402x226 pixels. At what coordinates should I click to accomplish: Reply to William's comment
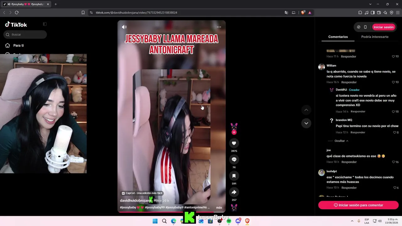(x=349, y=82)
